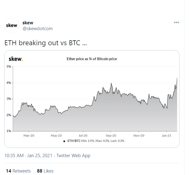Click the Jul-20 axis label
Screen dimensions: 189x175
tap(83, 136)
